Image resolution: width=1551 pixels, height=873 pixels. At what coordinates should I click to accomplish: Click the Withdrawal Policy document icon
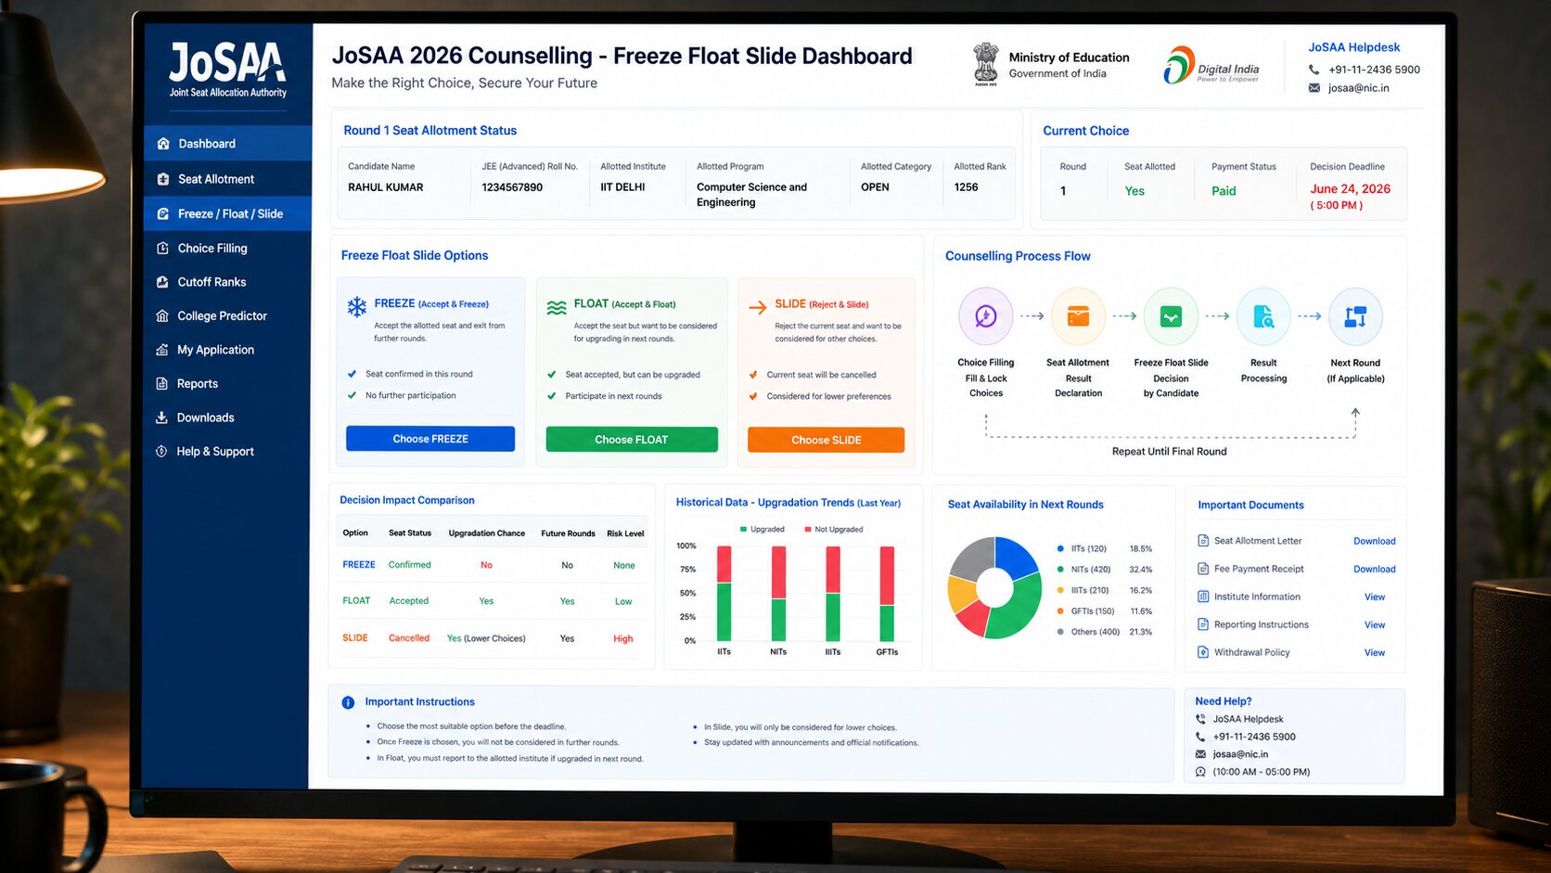click(1203, 652)
